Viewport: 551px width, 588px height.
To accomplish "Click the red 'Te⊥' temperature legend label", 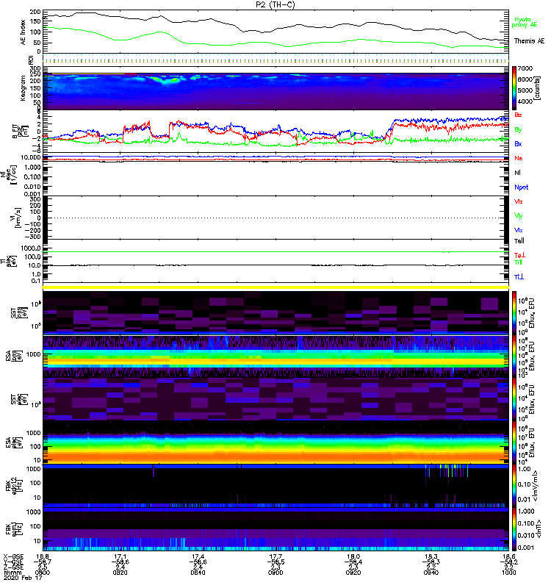I will (519, 255).
